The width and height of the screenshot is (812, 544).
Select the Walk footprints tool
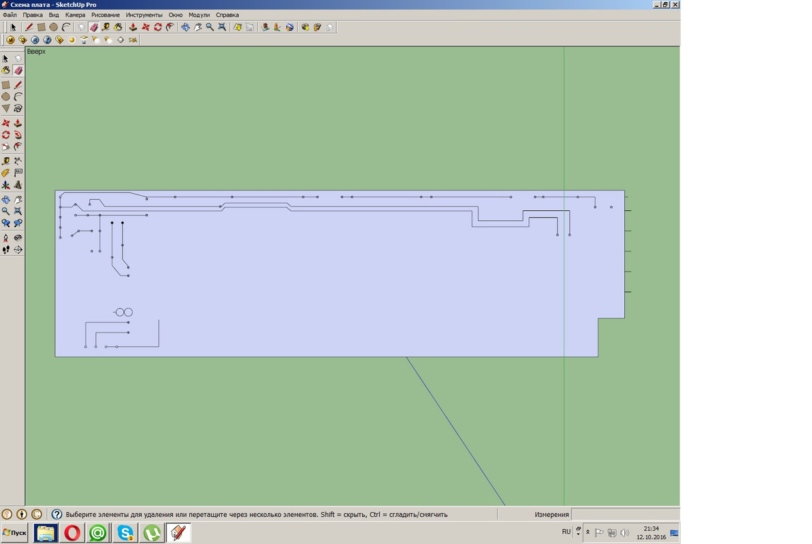point(5,250)
